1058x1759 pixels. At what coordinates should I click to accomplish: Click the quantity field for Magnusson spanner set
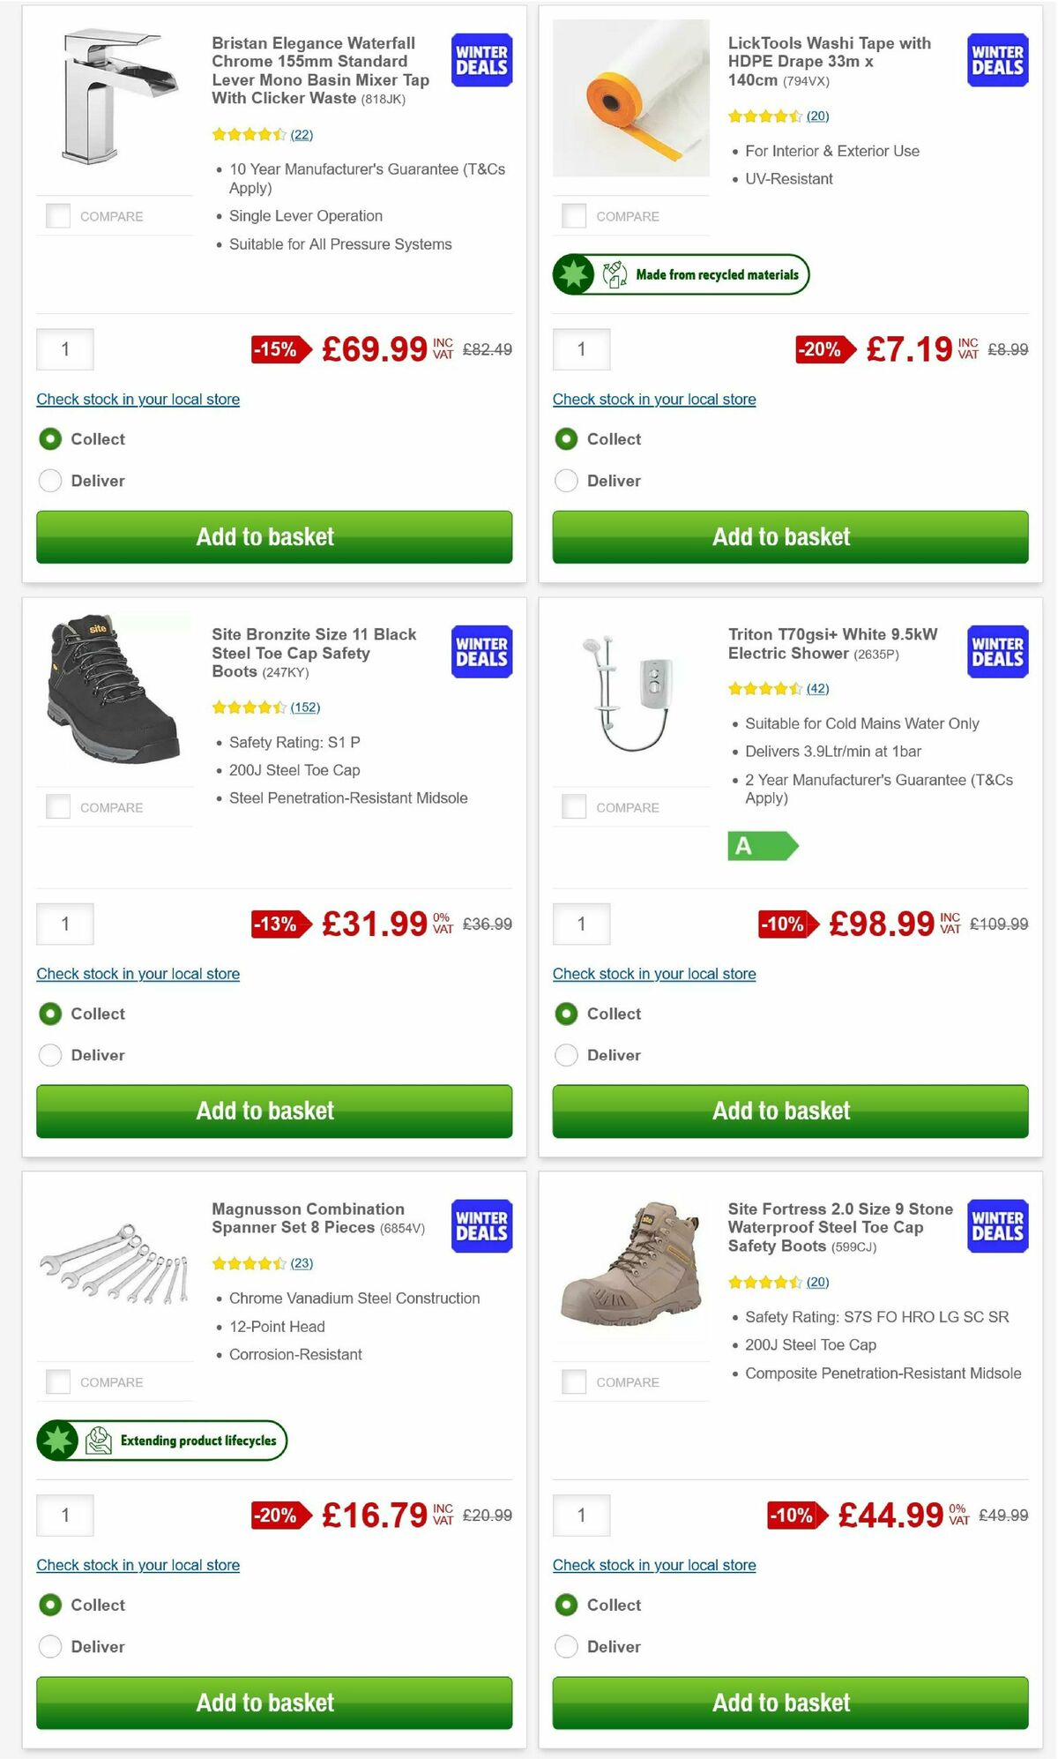pyautogui.click(x=65, y=1515)
